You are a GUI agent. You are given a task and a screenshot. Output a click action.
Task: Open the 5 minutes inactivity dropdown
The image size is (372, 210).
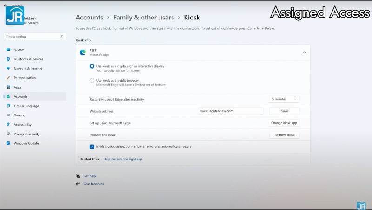coord(284,99)
